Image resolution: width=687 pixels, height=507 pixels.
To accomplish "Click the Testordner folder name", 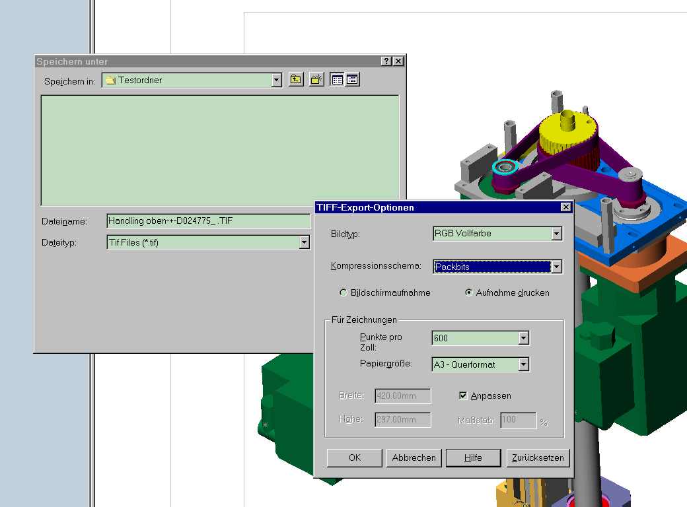I will [x=140, y=80].
